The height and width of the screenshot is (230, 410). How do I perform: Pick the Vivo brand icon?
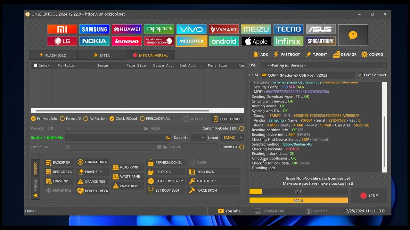[192, 29]
